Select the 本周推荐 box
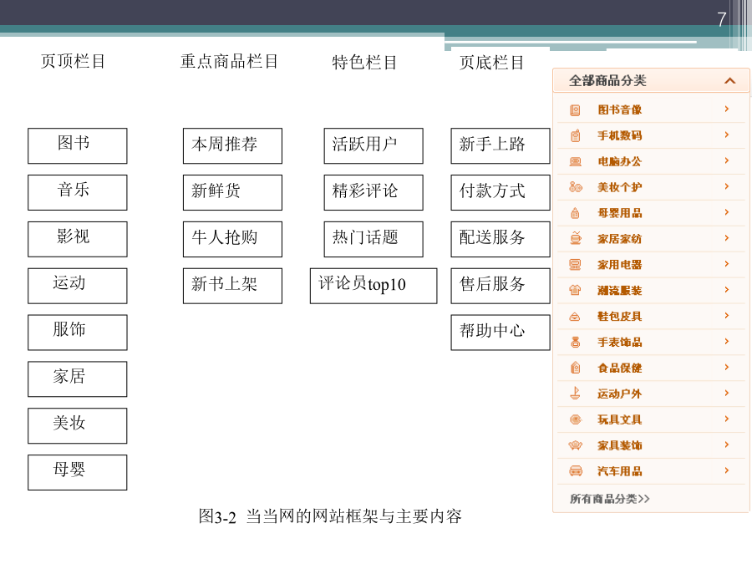Screen dimensions: 752x564 232,145
